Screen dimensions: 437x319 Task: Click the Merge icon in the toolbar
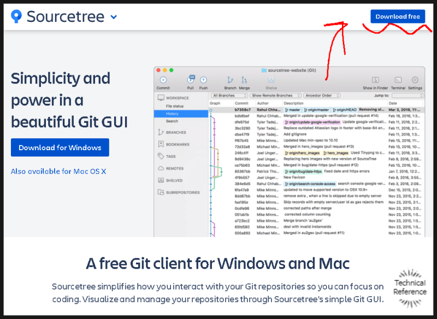point(244,79)
